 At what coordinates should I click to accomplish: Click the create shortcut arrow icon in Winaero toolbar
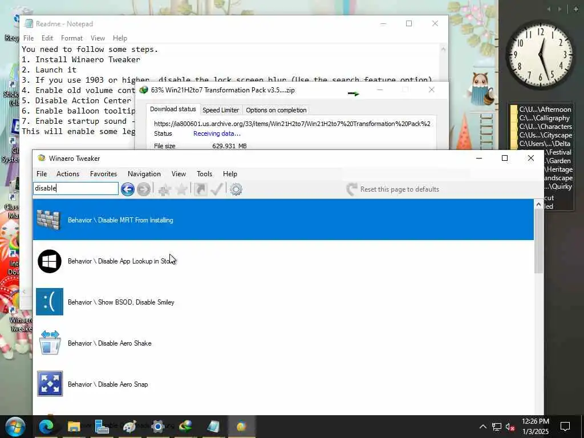pyautogui.click(x=200, y=189)
